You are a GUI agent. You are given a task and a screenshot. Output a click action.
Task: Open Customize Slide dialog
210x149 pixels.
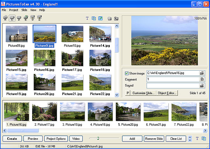tap(143, 93)
